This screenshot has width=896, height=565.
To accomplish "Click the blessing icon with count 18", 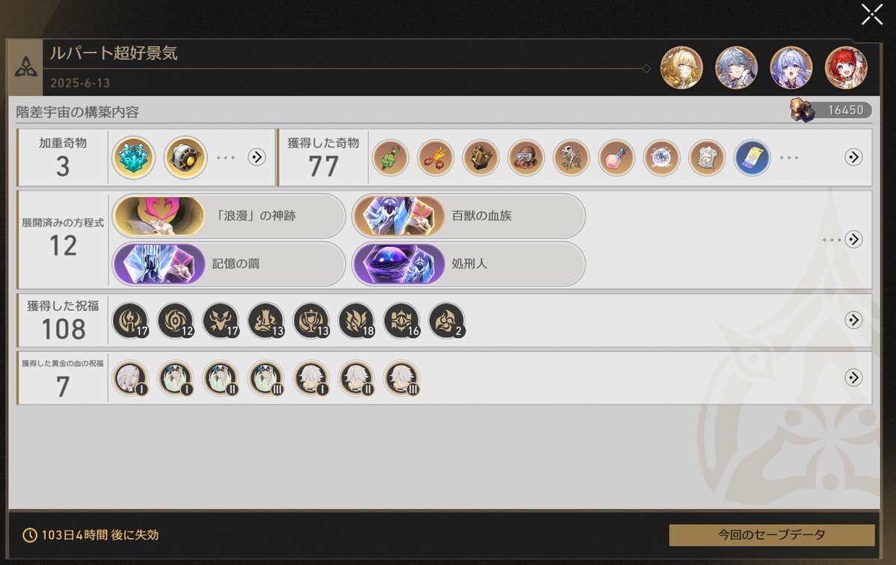I will (x=356, y=320).
